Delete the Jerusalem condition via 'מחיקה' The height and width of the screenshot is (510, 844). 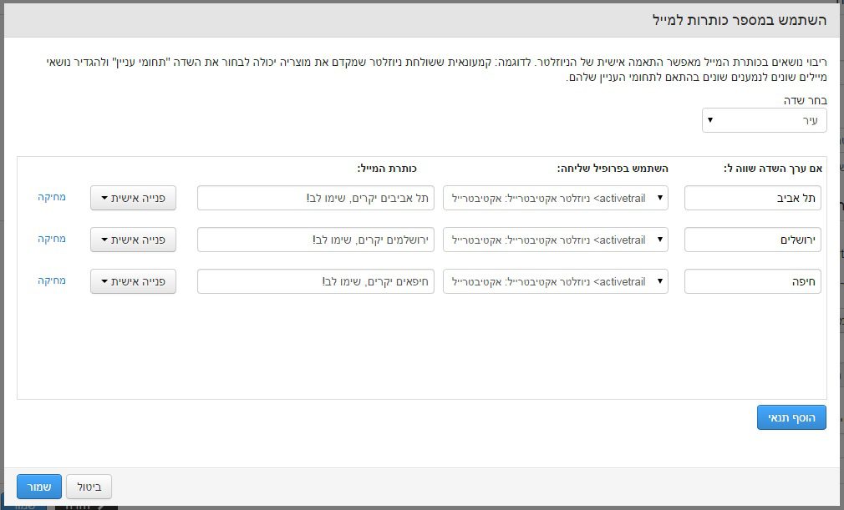[x=52, y=239]
